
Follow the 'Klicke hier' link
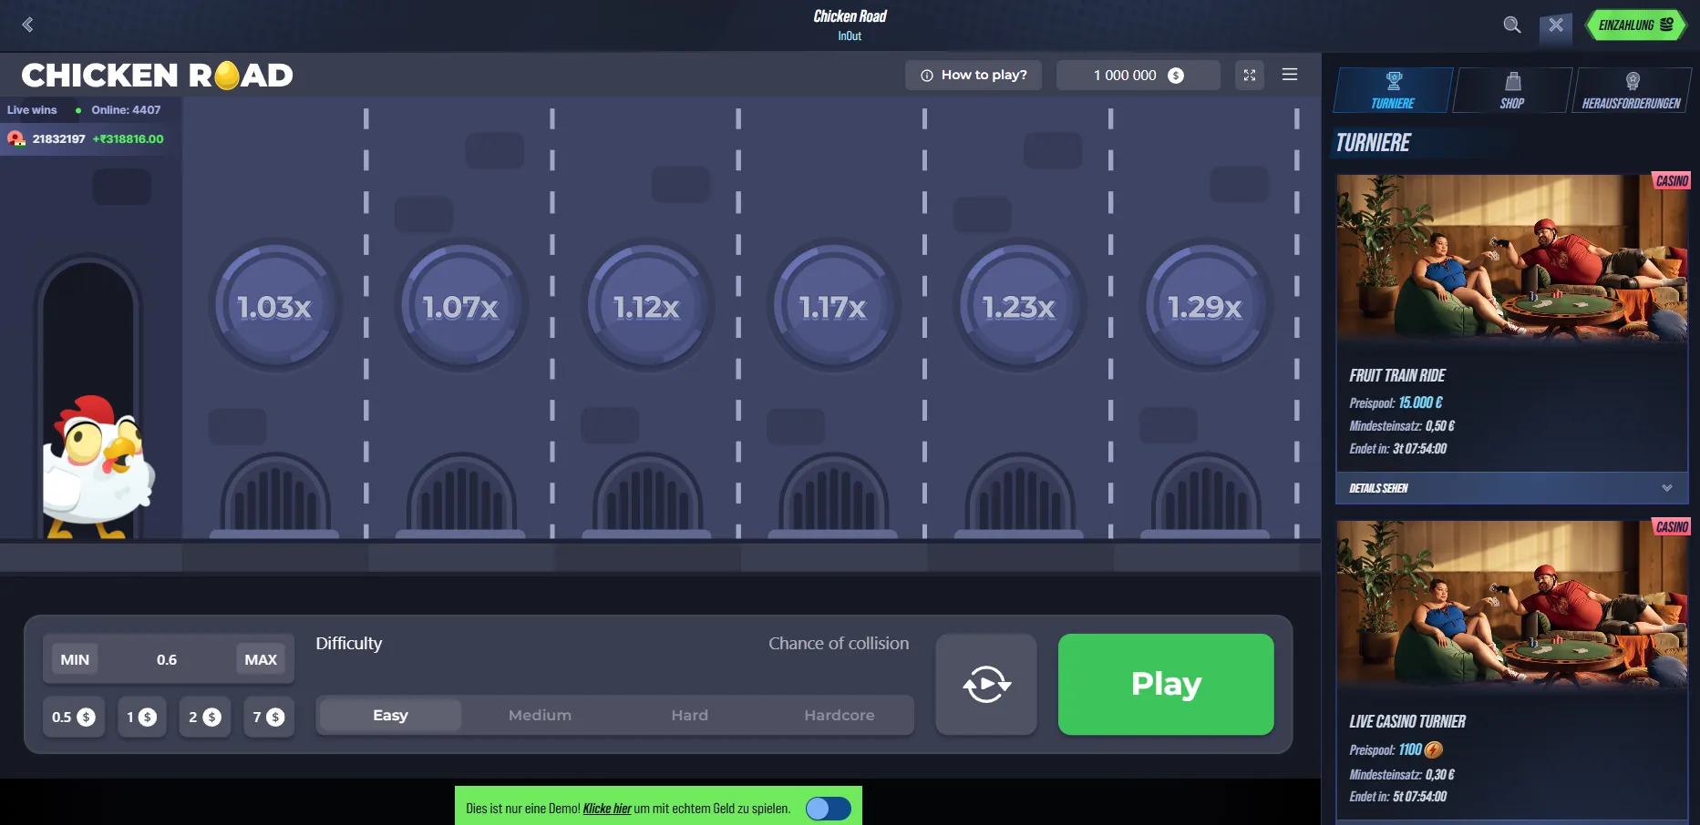tap(606, 808)
